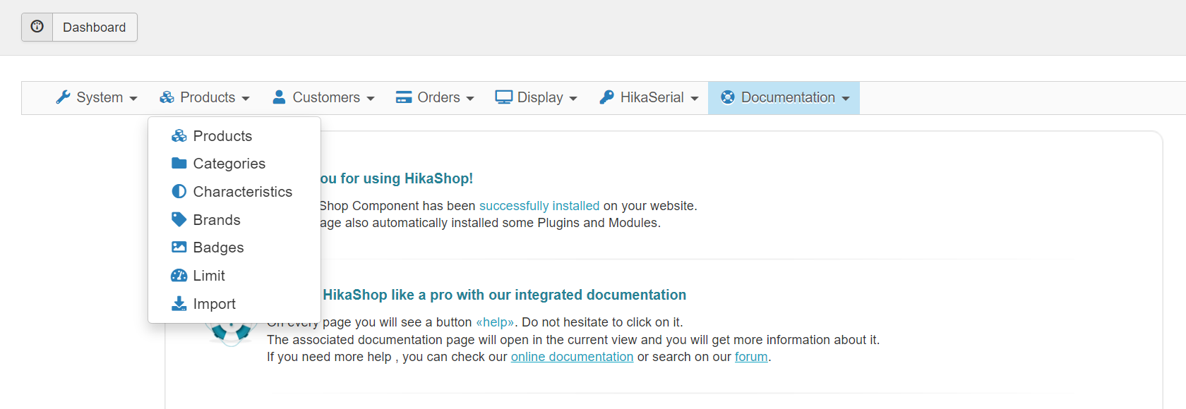Viewport: 1186px width, 409px height.
Task: Follow the 'successfully installed' link
Action: tap(539, 206)
